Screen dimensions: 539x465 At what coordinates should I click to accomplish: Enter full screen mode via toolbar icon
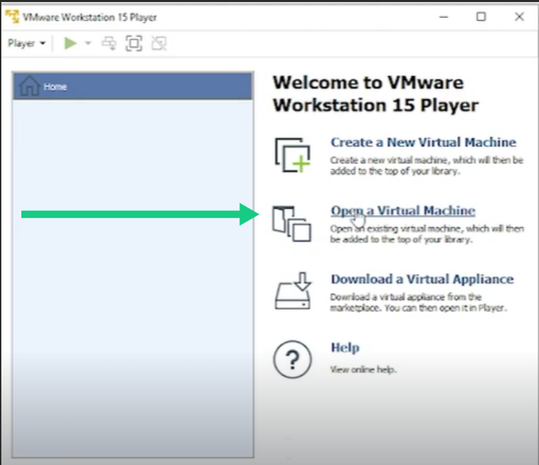pyautogui.click(x=133, y=43)
